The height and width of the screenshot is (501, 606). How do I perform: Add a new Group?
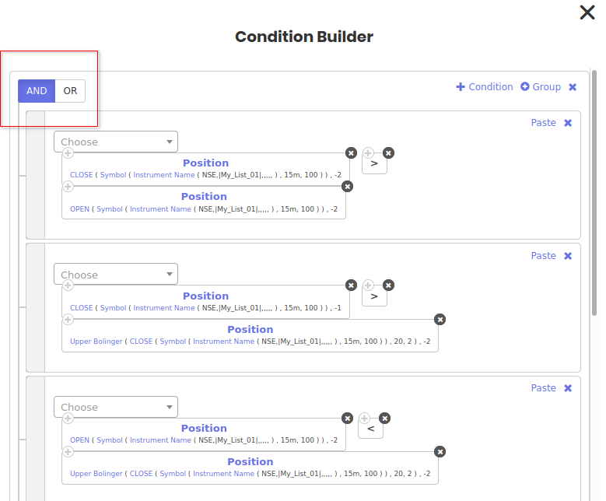[x=541, y=87]
